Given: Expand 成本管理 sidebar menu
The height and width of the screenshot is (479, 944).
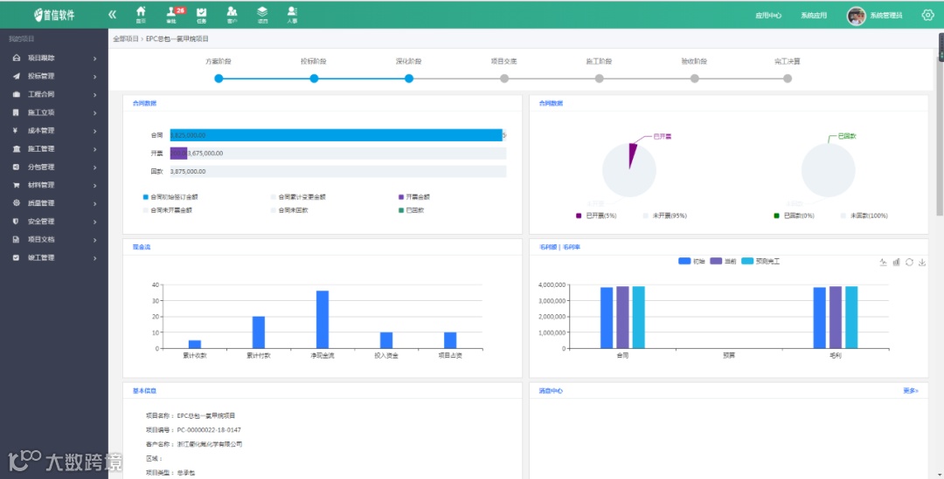Looking at the screenshot, I should 54,130.
